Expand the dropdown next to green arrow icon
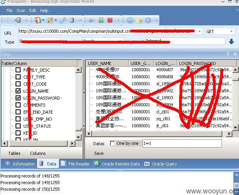Screen dimensions: 239x195 point(26,20)
